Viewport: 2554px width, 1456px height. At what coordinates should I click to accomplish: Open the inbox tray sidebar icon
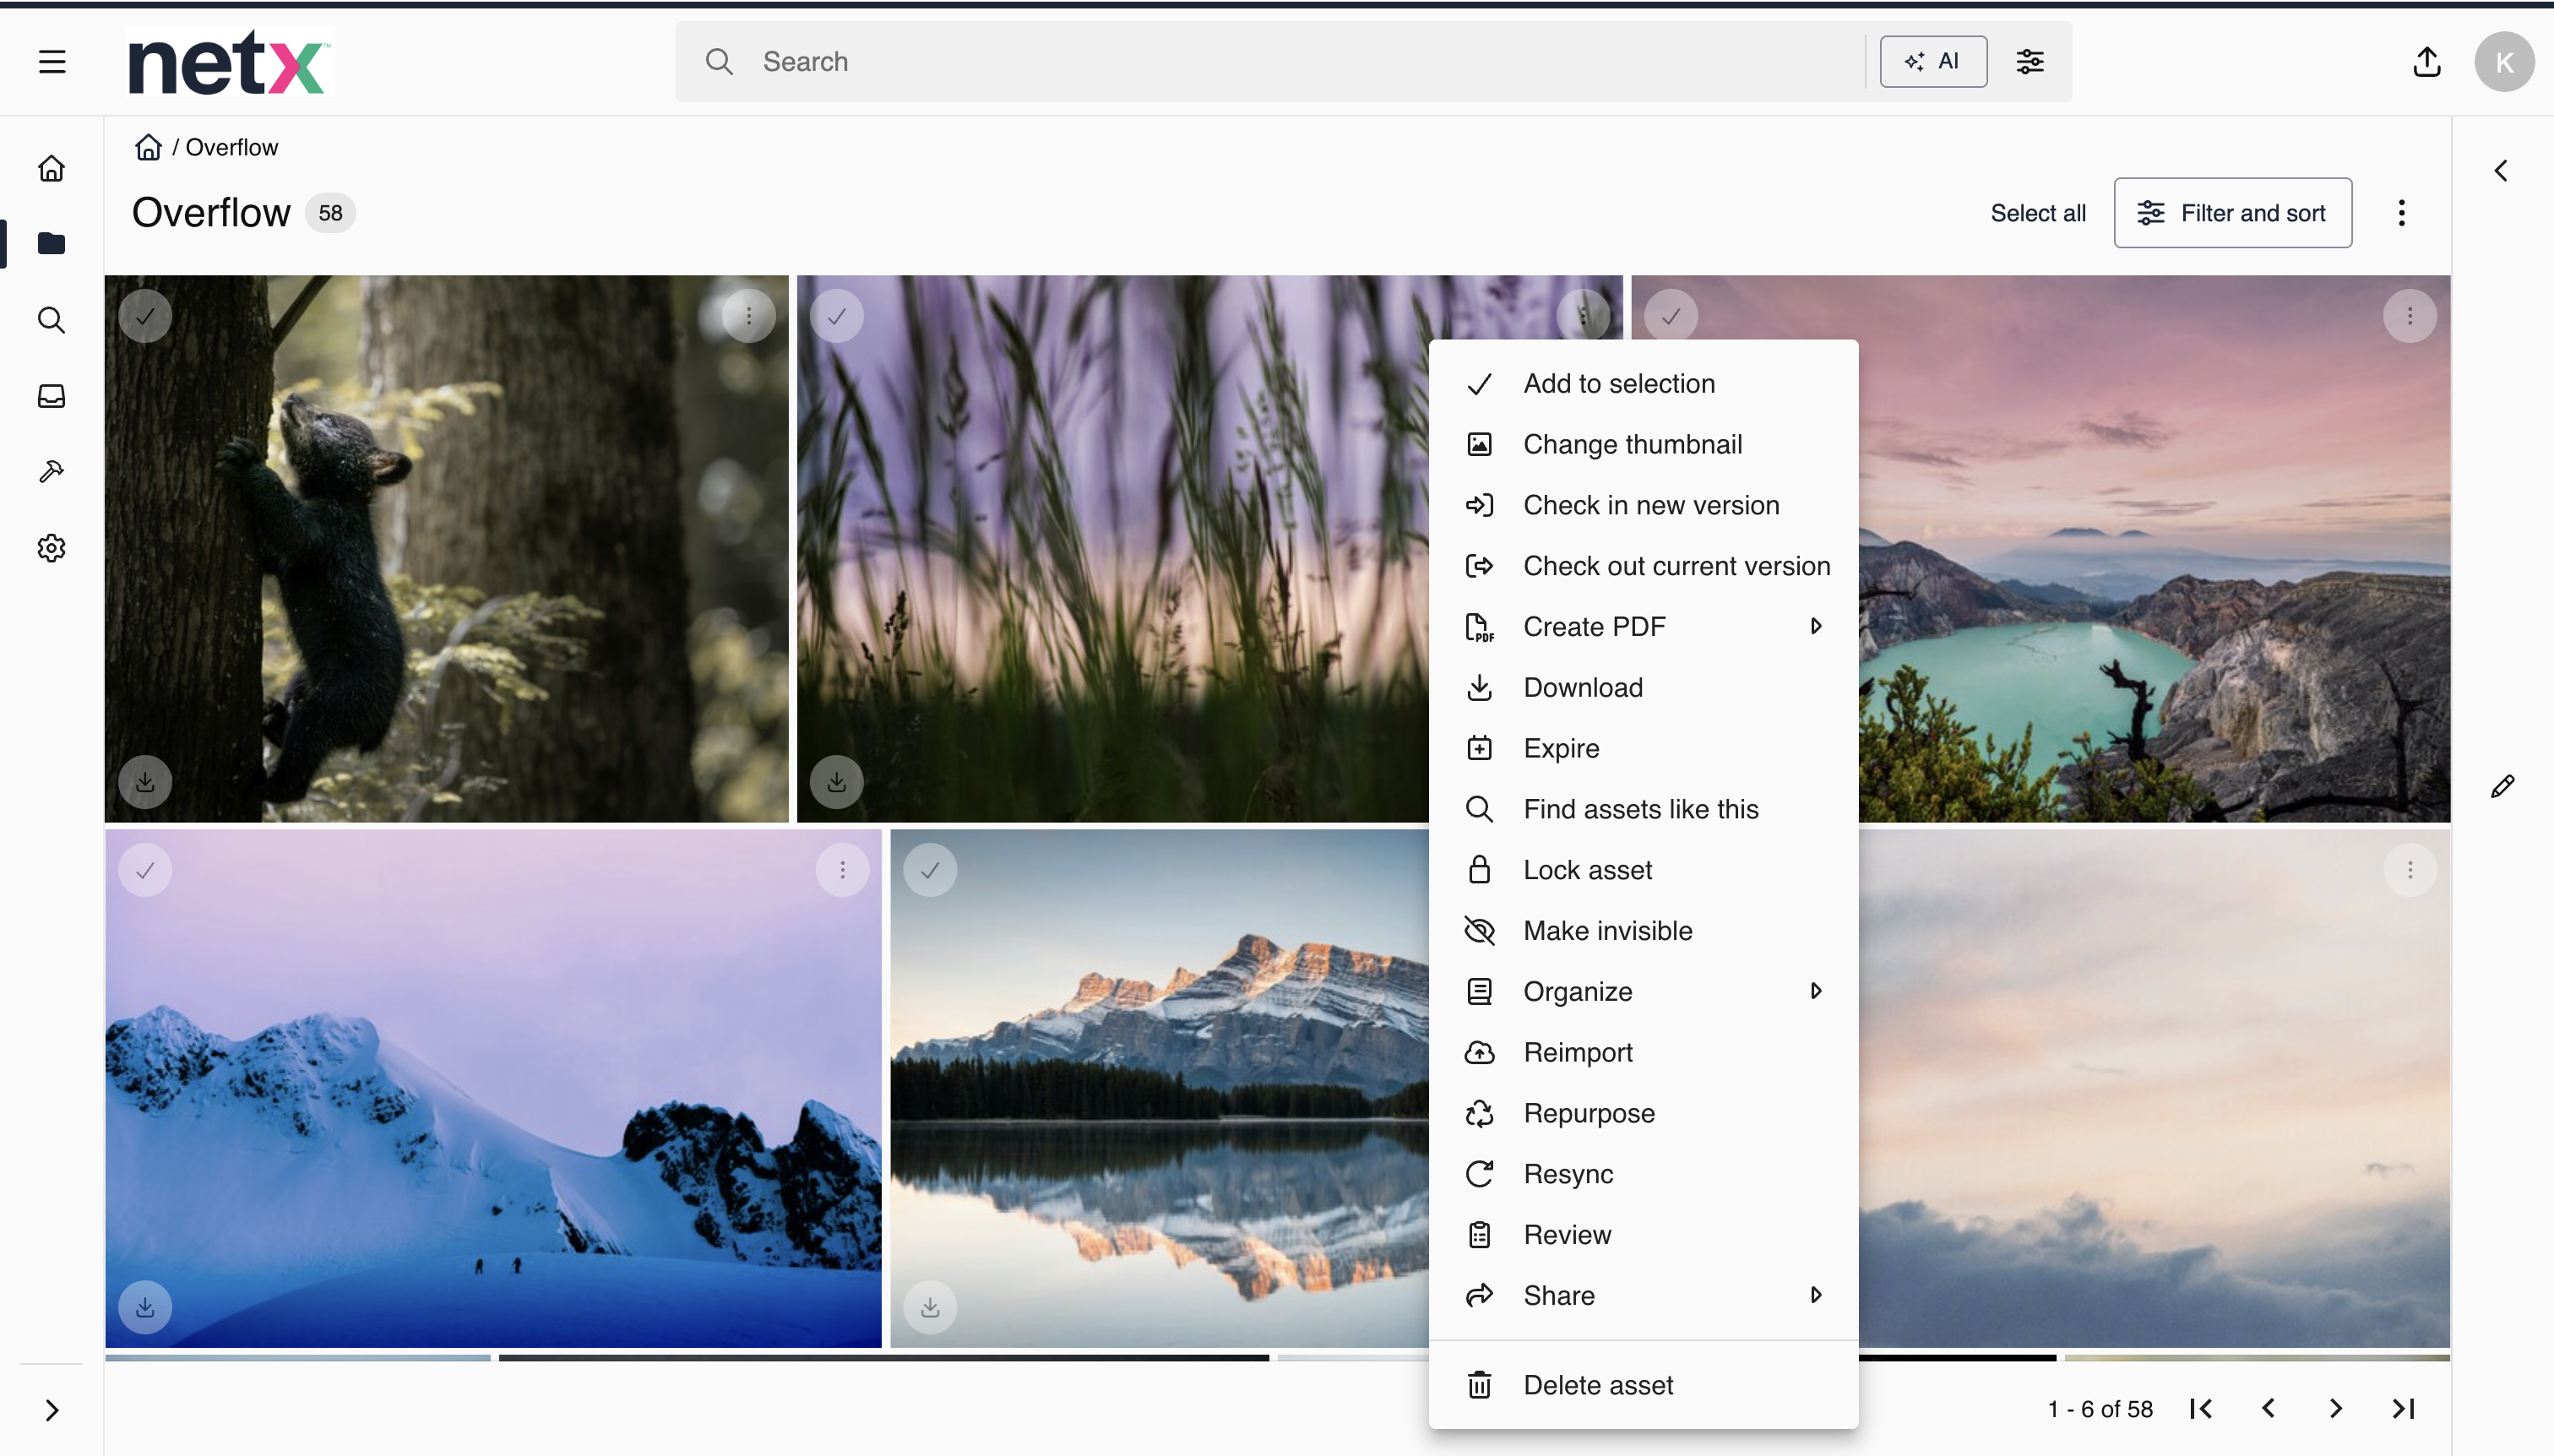(x=52, y=396)
